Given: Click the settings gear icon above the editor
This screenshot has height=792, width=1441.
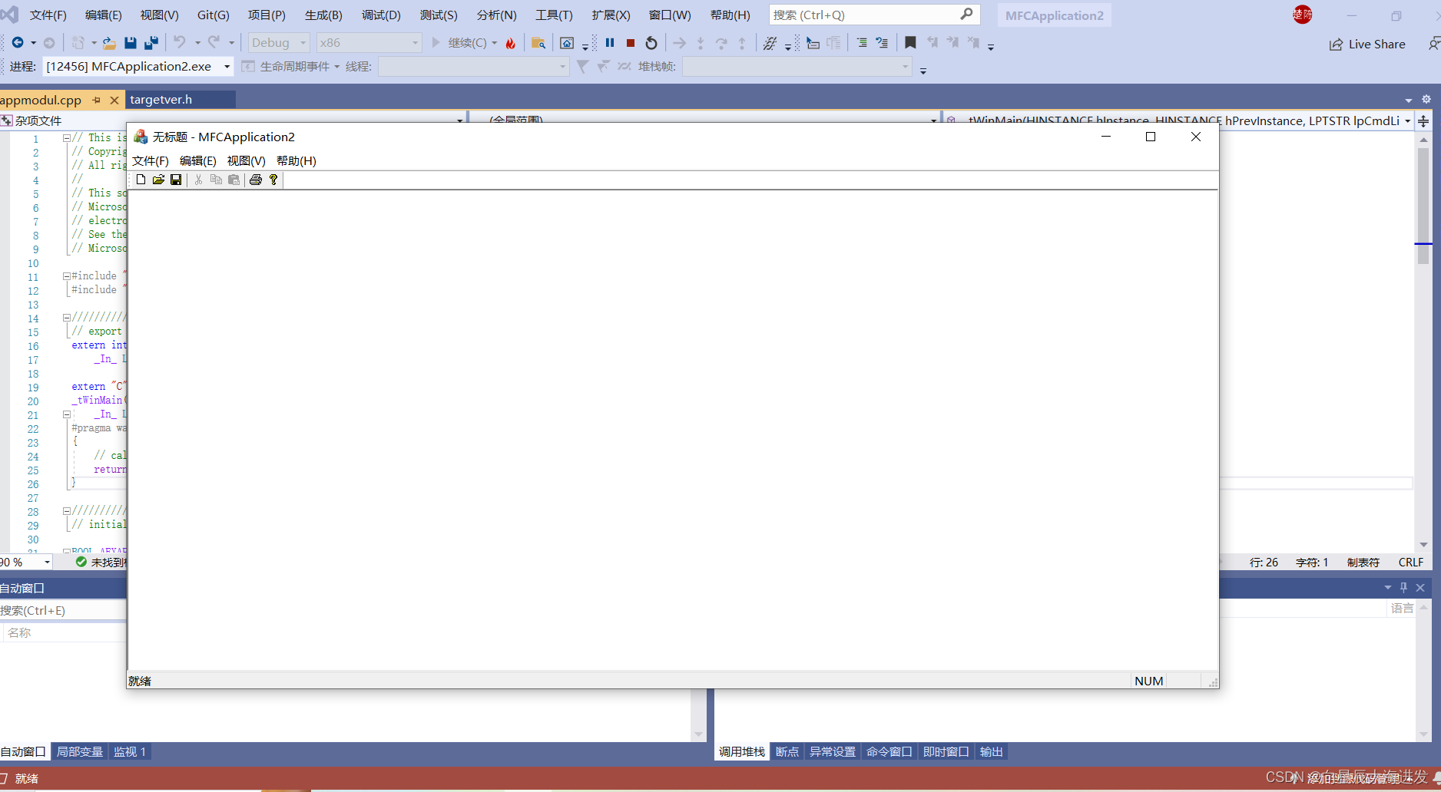Looking at the screenshot, I should [x=1426, y=100].
